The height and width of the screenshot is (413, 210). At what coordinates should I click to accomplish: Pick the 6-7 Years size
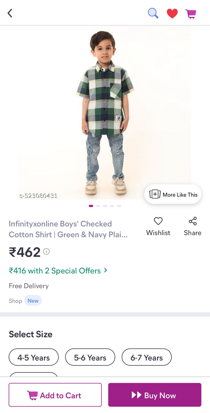click(147, 357)
